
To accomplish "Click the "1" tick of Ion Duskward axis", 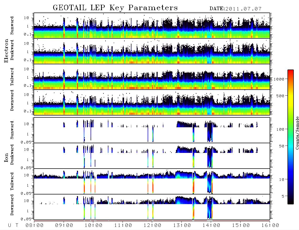I will click(x=28, y=160).
